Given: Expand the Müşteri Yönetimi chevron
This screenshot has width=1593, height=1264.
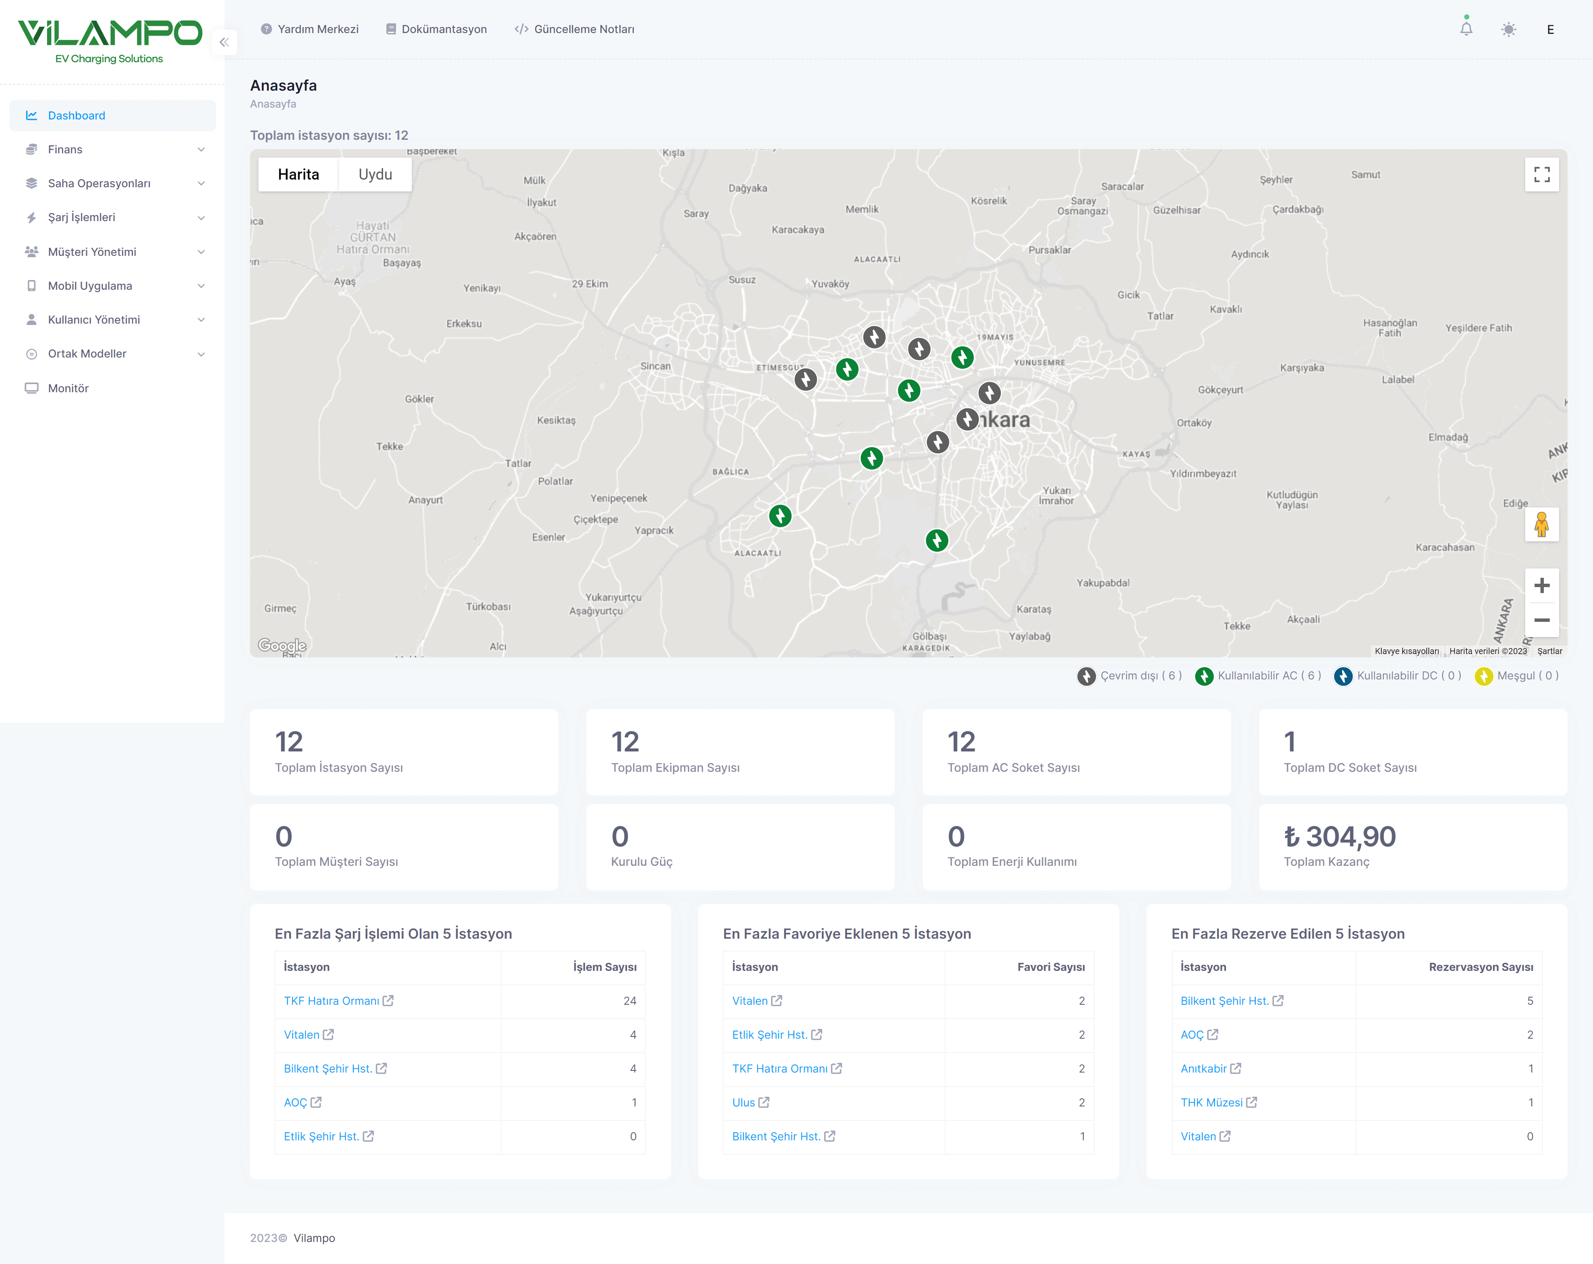Looking at the screenshot, I should [201, 252].
